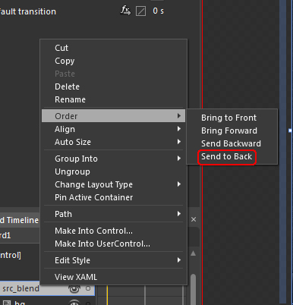
Task: Expand the Order submenu
Action: pos(113,116)
